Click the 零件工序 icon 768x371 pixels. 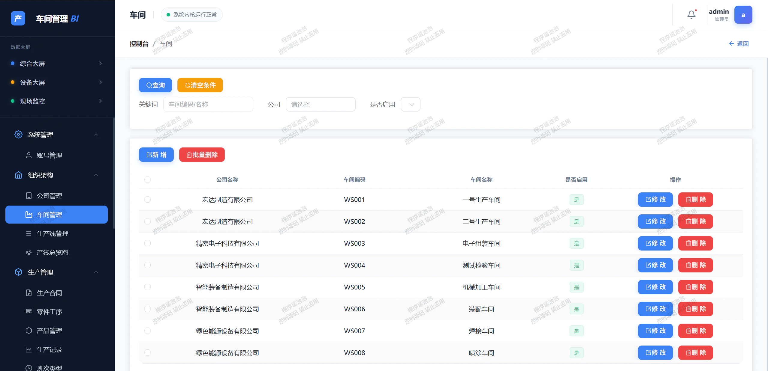[x=29, y=312]
